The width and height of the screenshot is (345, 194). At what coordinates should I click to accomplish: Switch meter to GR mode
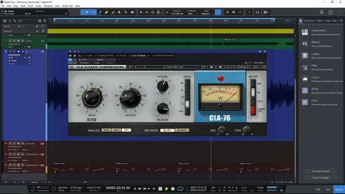(253, 84)
